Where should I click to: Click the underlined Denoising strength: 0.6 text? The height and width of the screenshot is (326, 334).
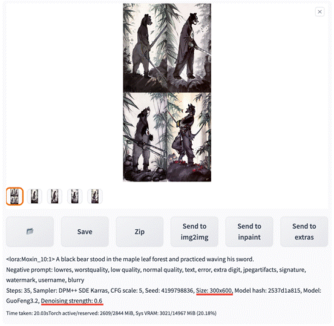pyautogui.click(x=71, y=301)
